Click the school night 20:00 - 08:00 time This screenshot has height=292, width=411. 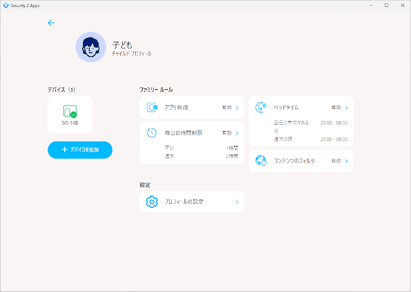tap(334, 123)
